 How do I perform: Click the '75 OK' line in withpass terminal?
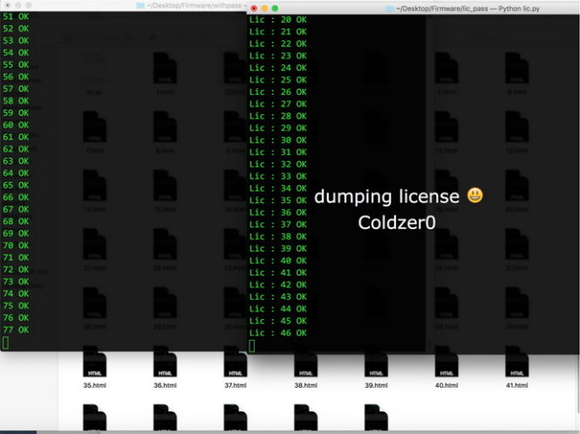(16, 306)
